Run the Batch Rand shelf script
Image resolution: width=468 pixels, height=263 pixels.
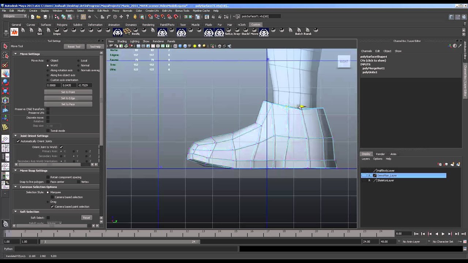coord(303,32)
